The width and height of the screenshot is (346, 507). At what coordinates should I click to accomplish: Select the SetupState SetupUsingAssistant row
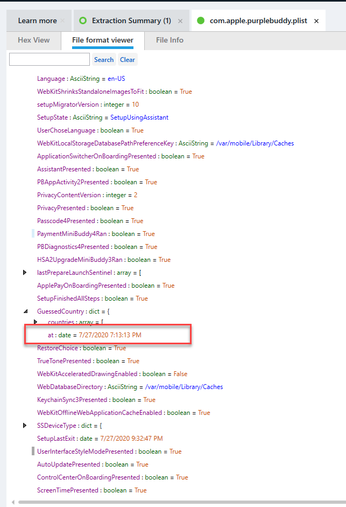pos(102,117)
